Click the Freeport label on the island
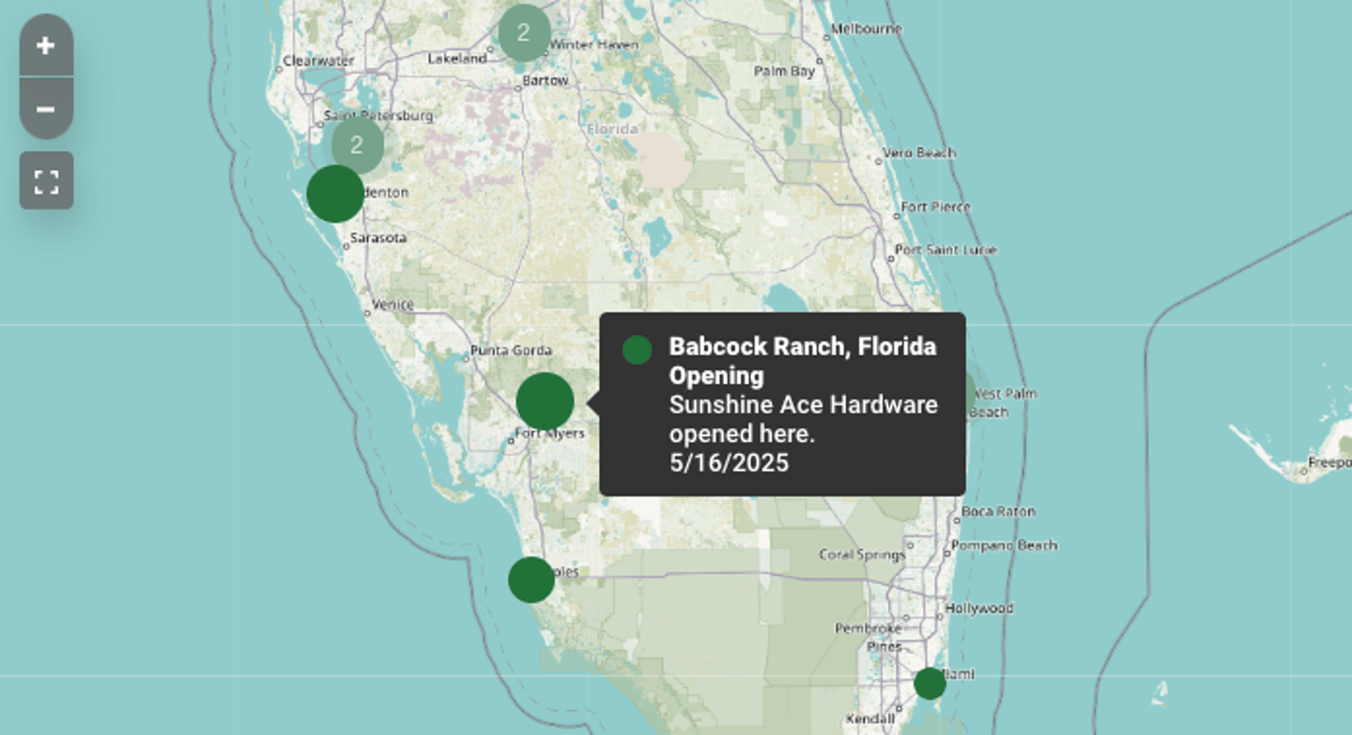The image size is (1352, 735). click(x=1329, y=463)
